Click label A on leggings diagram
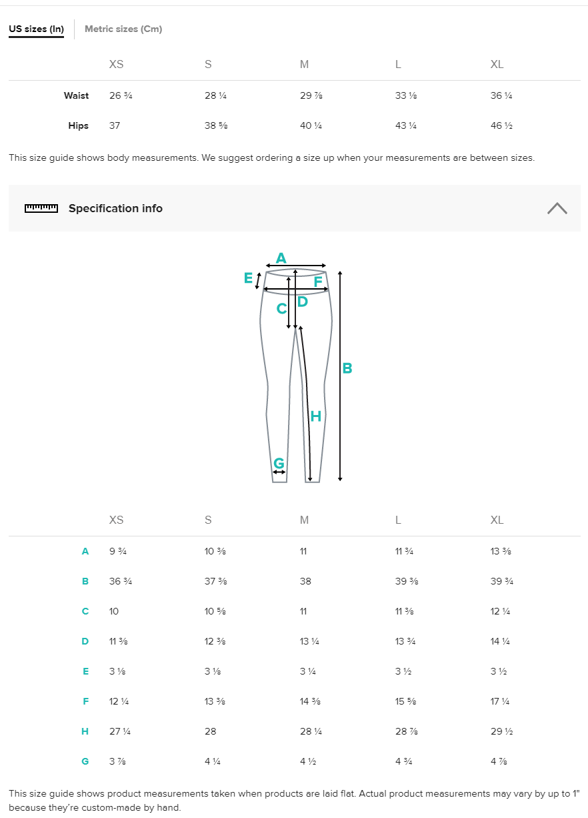This screenshot has height=818, width=588. click(281, 258)
